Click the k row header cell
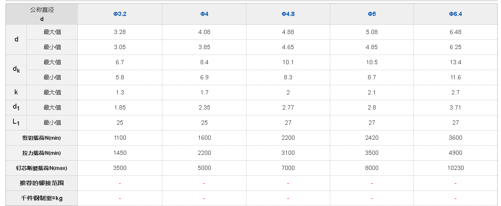Screen dimensions: 501x206 [16, 92]
